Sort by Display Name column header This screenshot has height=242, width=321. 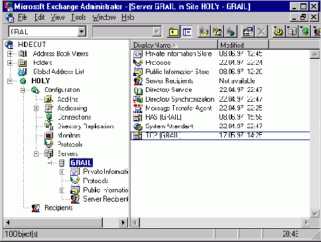pyautogui.click(x=174, y=45)
